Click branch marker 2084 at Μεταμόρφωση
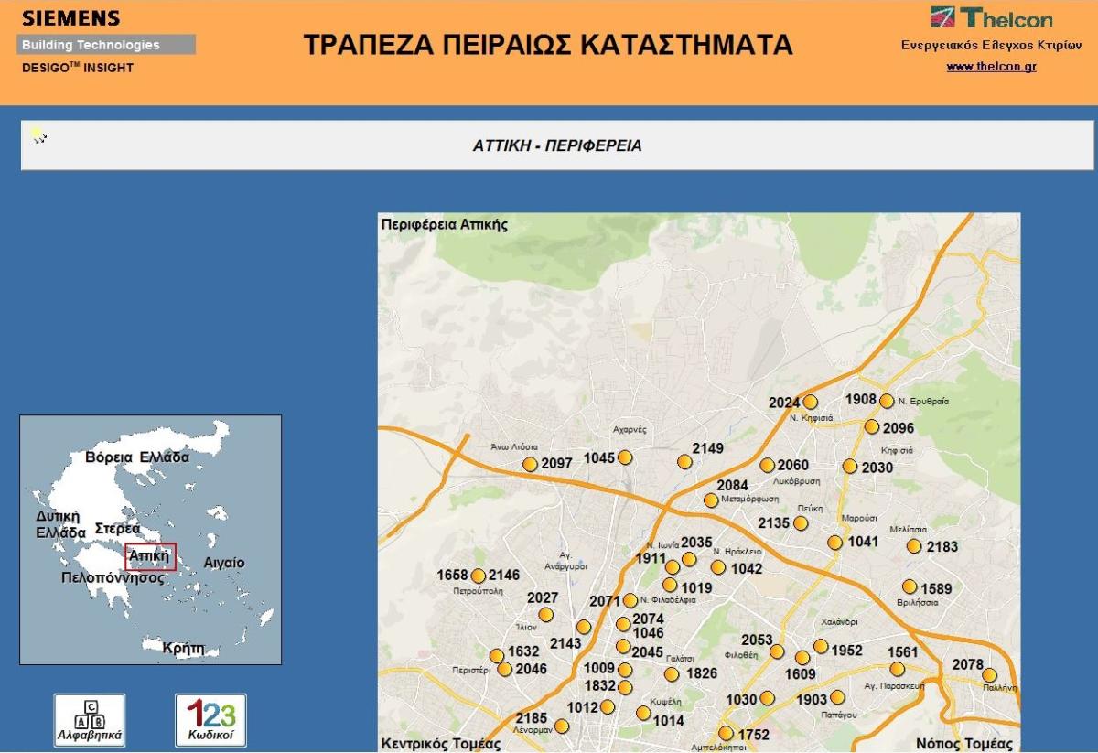This screenshot has height=753, width=1098. [711, 500]
